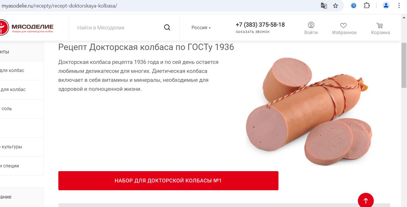407x207 pixels.
Task: Open the browser extensions puzzle icon
Action: [367, 5]
